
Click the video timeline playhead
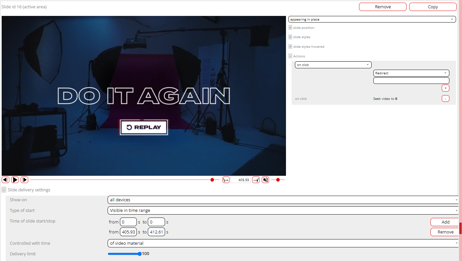(x=212, y=180)
